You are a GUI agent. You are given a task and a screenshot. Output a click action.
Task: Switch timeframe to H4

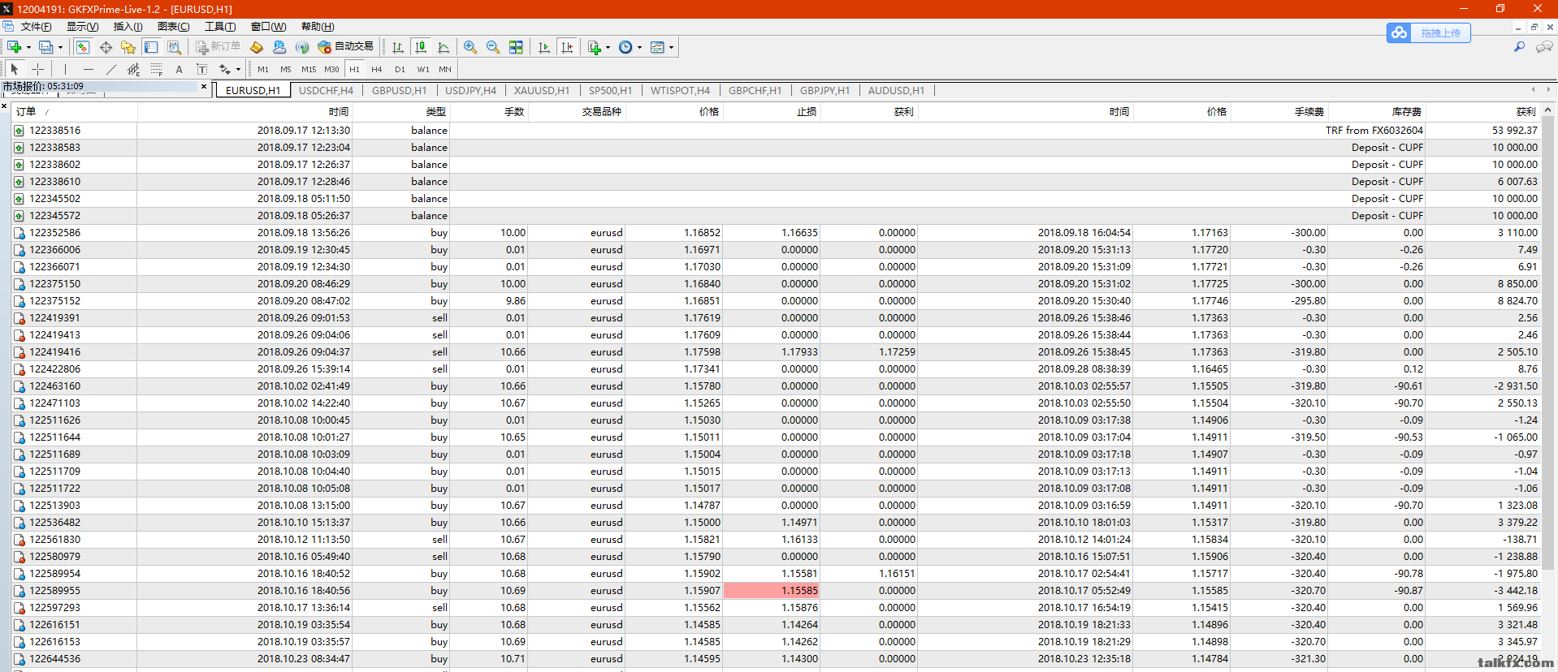(x=377, y=69)
